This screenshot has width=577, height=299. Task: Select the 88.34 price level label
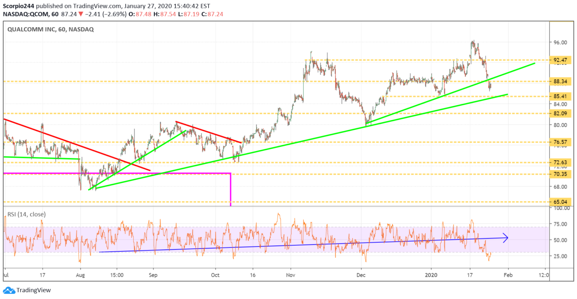(x=560, y=81)
